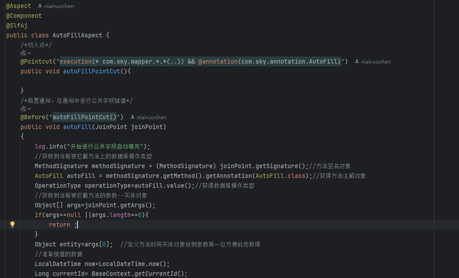Screen dimensions: 459x278
Task: Click the class name AutoFillAspect
Action: pos(77,36)
